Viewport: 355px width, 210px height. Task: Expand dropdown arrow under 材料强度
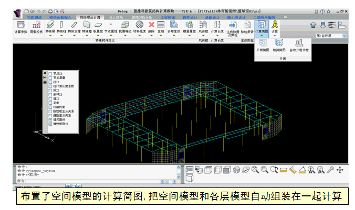pyautogui.click(x=140, y=36)
